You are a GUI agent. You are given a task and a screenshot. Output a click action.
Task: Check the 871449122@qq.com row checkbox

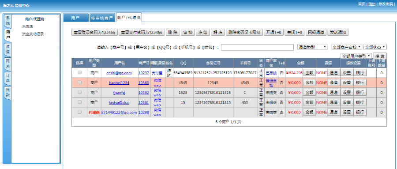pos(79,112)
